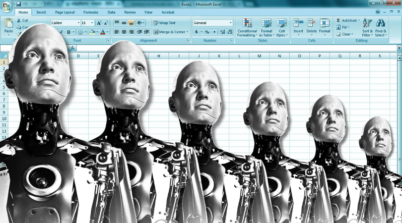Switch to the Page Layout tab

pos(65,12)
